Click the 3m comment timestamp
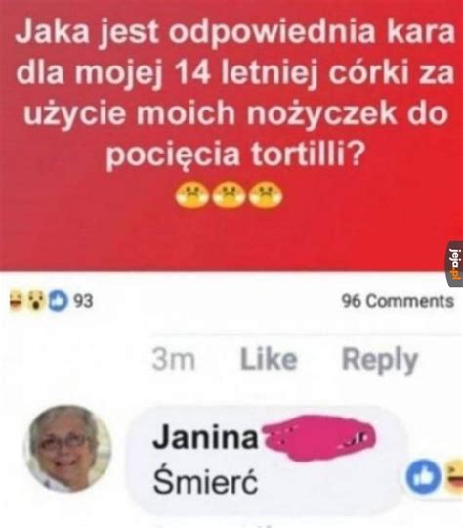Screen dimensions: 463x528 point(173,359)
